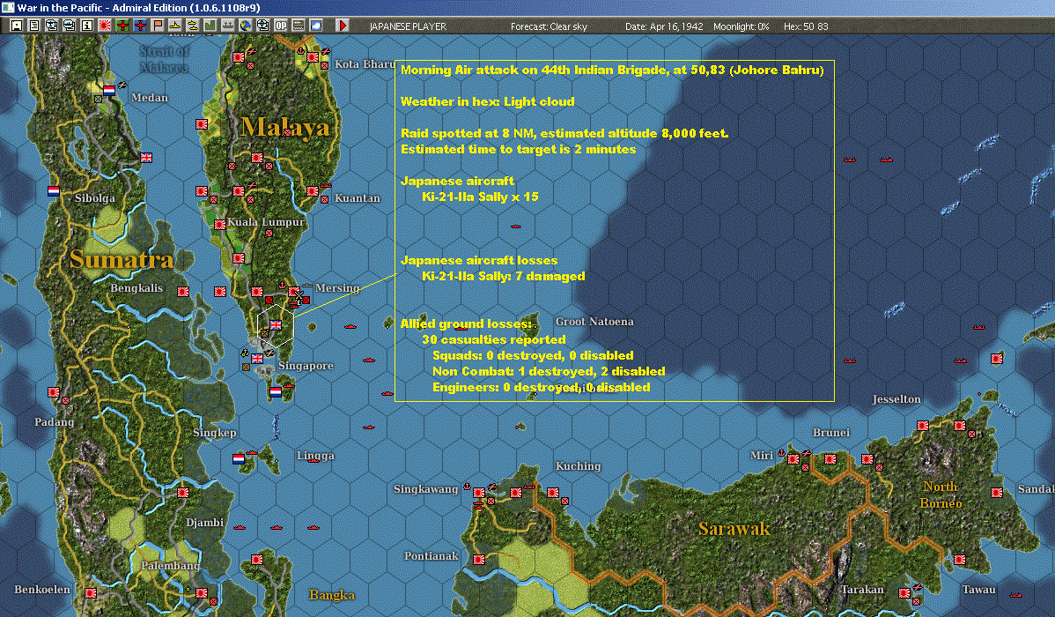Open the ship list screen icon

[x=70, y=26]
